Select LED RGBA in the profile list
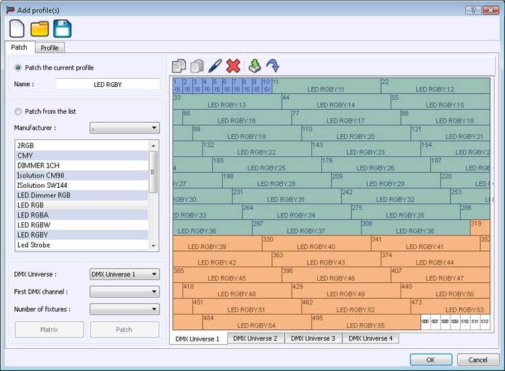This screenshot has width=505, height=371. point(81,215)
